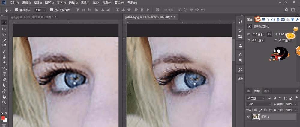Select the Zoom magnifier tool
300x127 pixels.
4,102
